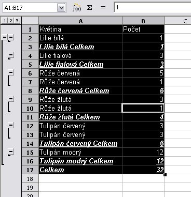Screen dimensions: 191x197
Task: Click the formula input line
Action: [153, 8]
